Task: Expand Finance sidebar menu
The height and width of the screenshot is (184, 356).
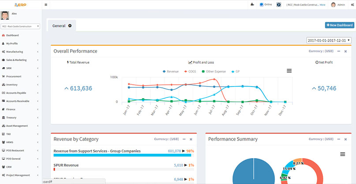Action: (21, 109)
